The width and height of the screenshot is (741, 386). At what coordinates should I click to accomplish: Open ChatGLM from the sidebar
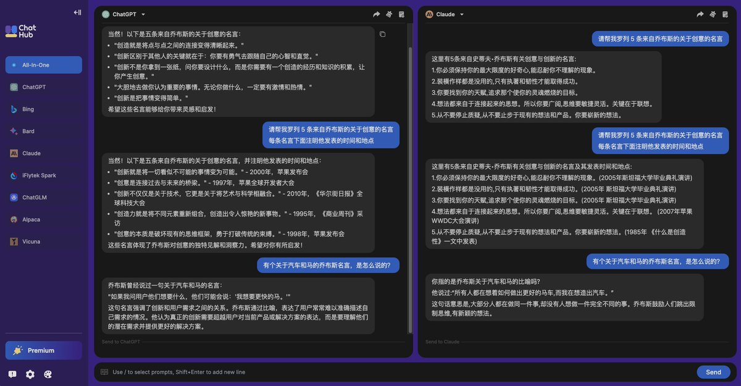44,198
